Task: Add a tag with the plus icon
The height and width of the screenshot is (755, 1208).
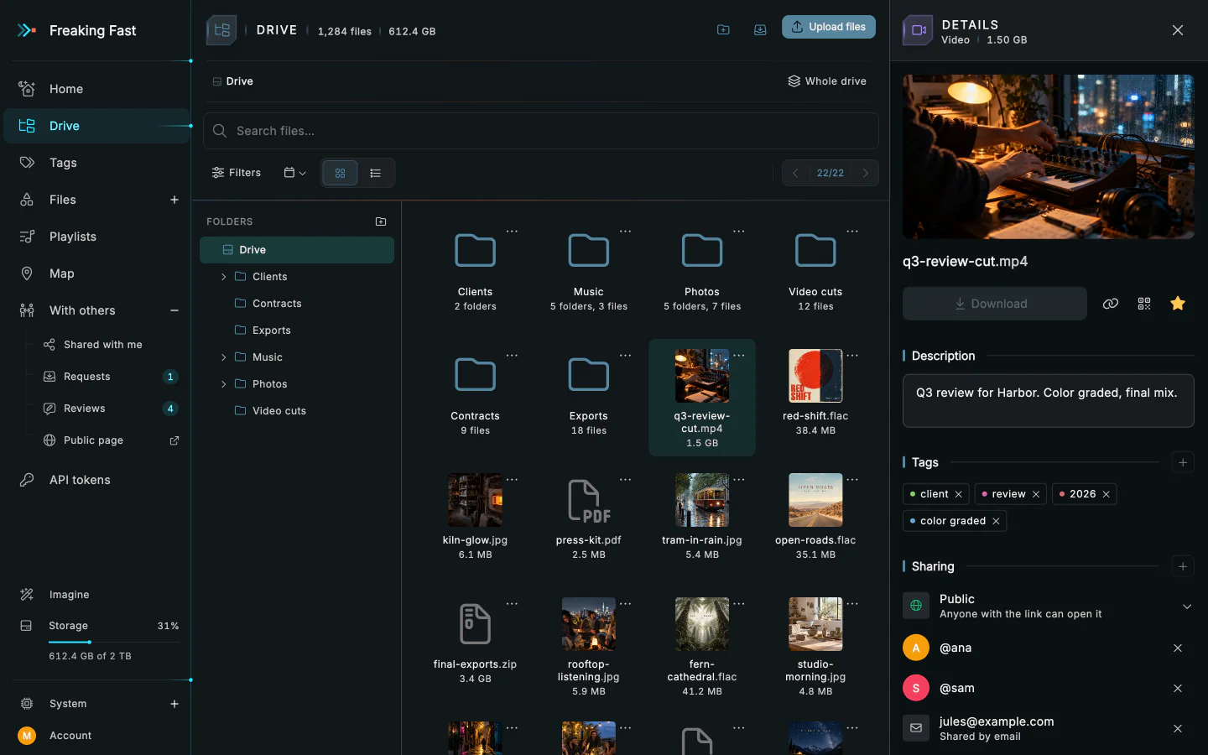Action: pyautogui.click(x=1183, y=462)
